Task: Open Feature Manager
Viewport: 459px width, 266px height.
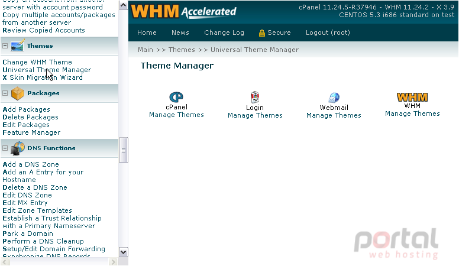Action: pos(31,132)
